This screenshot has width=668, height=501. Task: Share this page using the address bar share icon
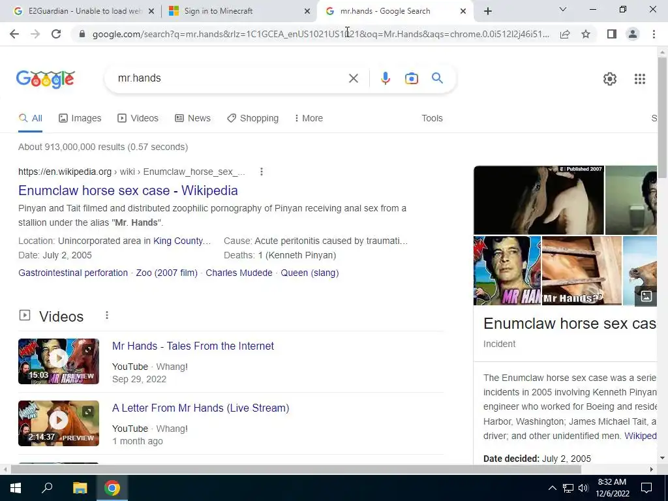(x=565, y=34)
